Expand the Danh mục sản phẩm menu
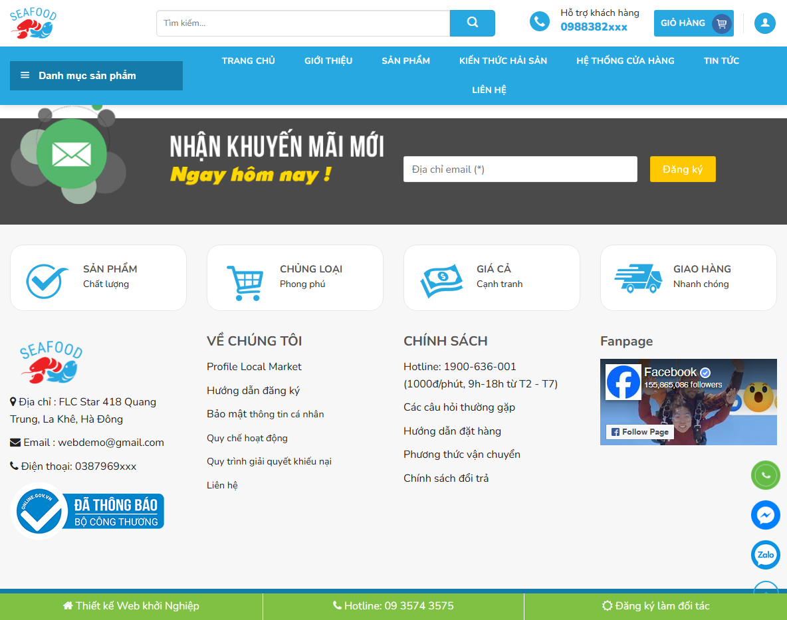 click(x=96, y=75)
